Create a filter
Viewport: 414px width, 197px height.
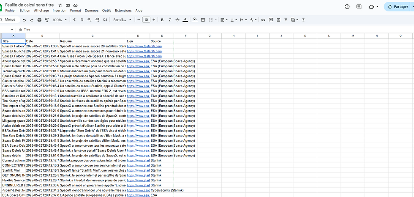286,20
